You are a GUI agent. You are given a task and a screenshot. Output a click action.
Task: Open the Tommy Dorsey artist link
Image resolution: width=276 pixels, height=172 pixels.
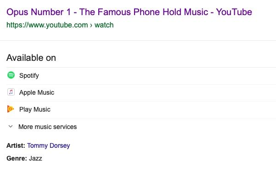coord(48,145)
